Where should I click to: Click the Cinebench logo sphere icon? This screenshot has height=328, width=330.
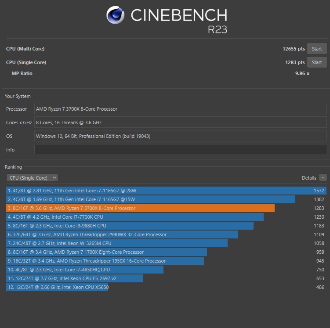coord(115,15)
